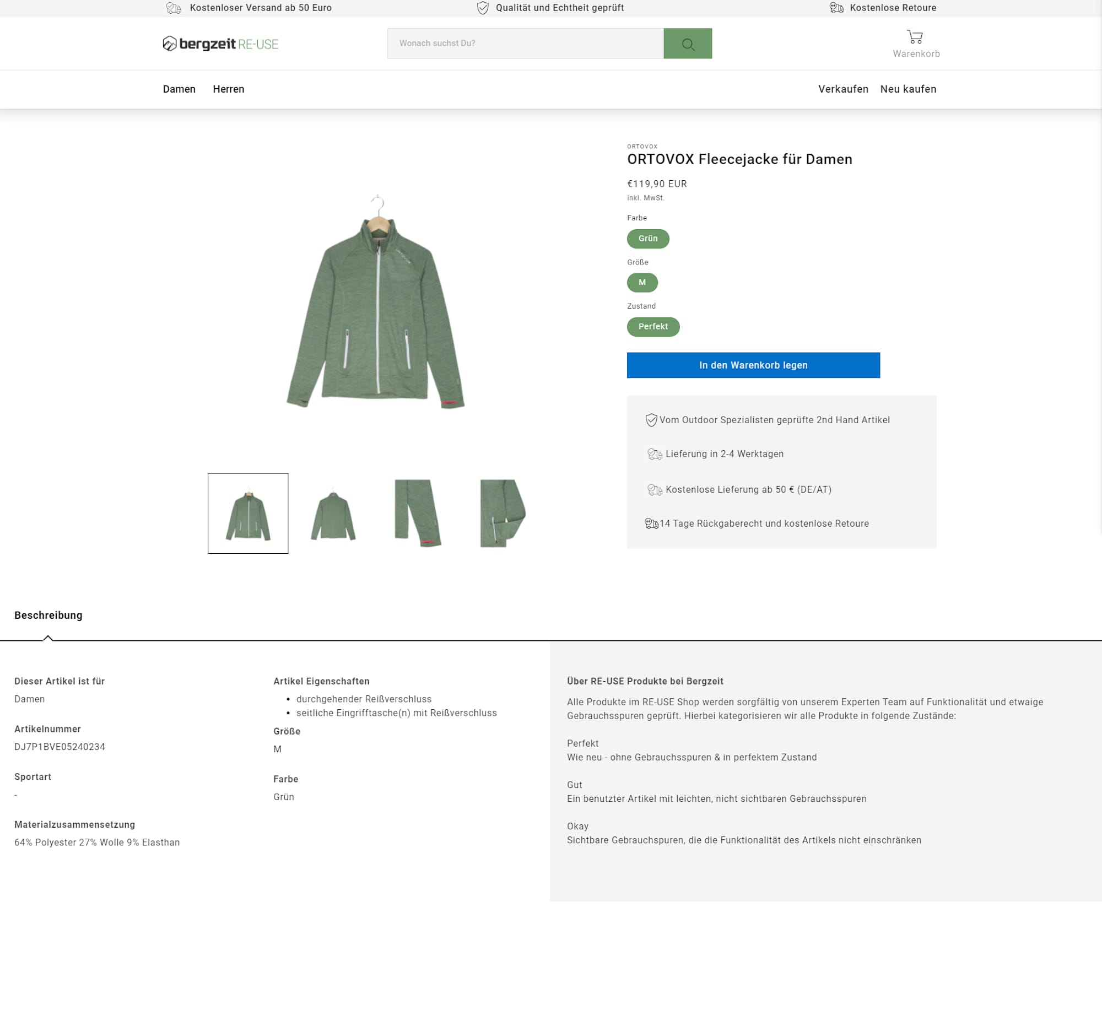Click the ORTOVOX brand label above the title
Screen dimensions: 1102x1031
pos(642,147)
